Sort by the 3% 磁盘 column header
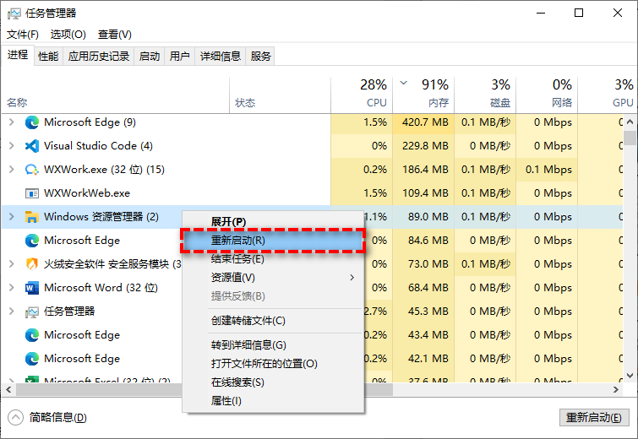 coord(485,95)
